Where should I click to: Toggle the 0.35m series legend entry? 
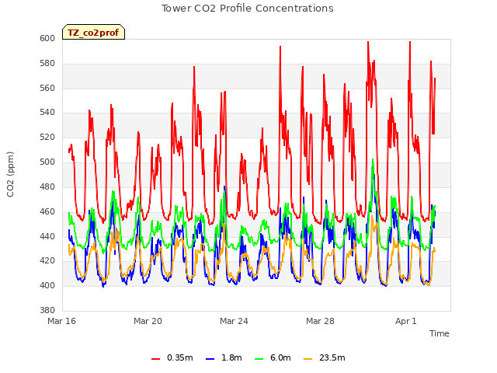(172, 358)
